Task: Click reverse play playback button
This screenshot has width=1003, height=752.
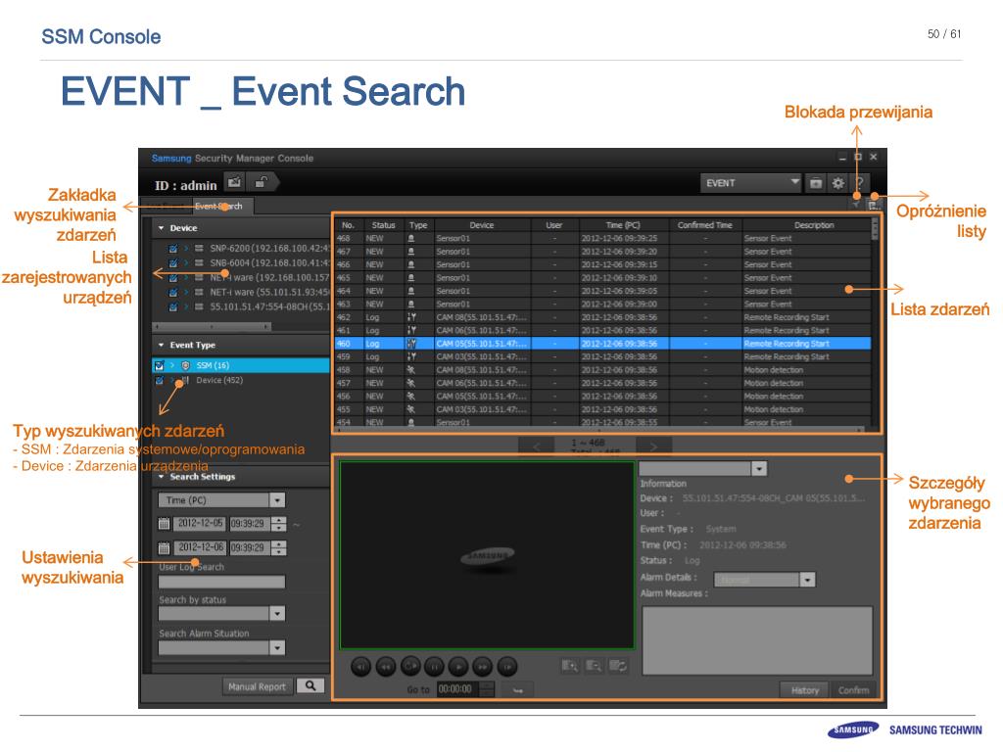Action: pyautogui.click(x=409, y=666)
